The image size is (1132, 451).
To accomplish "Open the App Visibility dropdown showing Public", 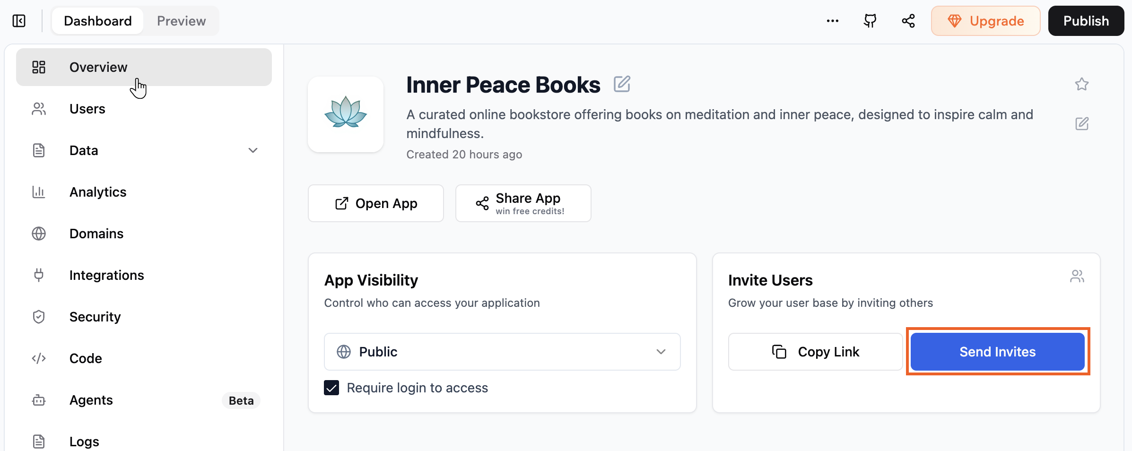I will [x=502, y=352].
